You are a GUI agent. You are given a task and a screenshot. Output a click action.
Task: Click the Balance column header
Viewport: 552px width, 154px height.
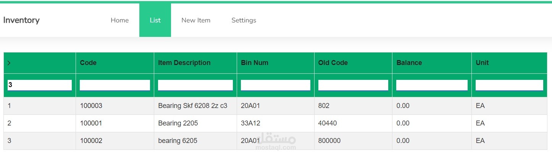[409, 63]
